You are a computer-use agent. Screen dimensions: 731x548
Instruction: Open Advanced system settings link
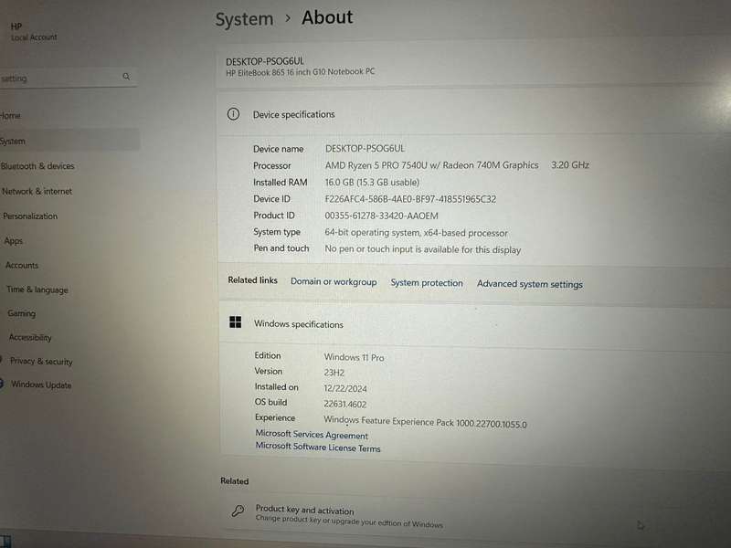[x=530, y=284]
